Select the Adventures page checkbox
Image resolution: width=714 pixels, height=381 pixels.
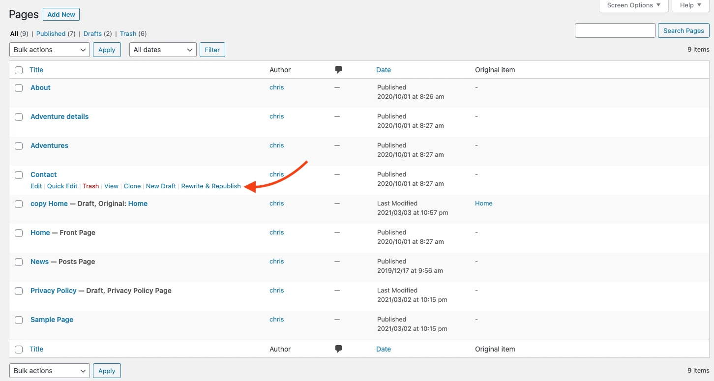point(19,146)
